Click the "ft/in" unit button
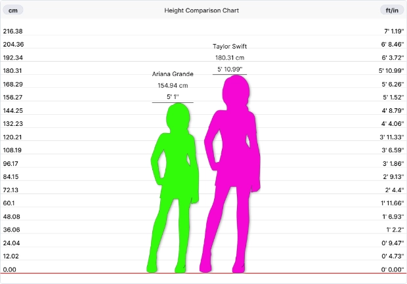The height and width of the screenshot is (284, 407). [x=392, y=10]
